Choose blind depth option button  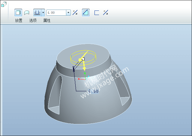tap(37, 13)
